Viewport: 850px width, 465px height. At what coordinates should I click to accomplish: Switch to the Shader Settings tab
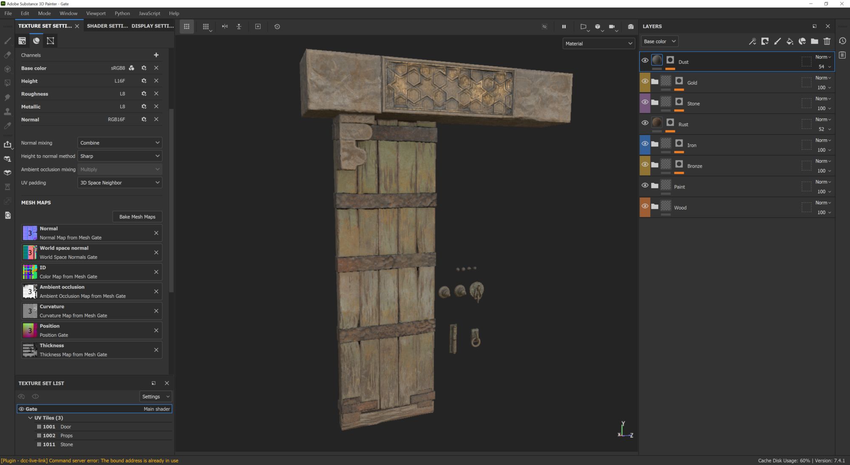[107, 26]
